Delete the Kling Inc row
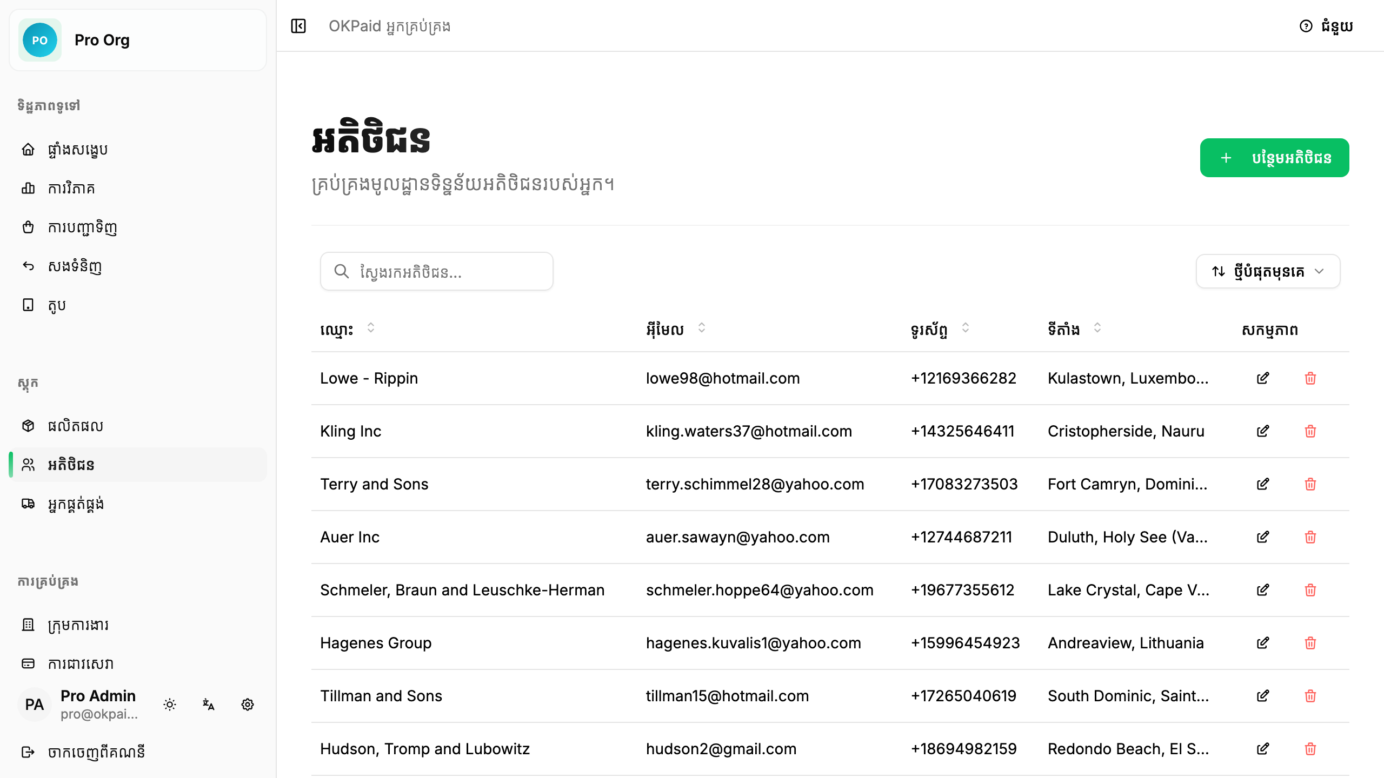This screenshot has width=1384, height=778. (1310, 431)
